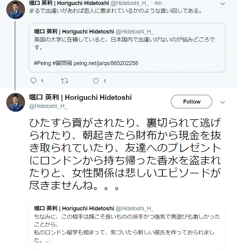Open the profile avatar on the lower tweet

pyautogui.click(x=15, y=101)
